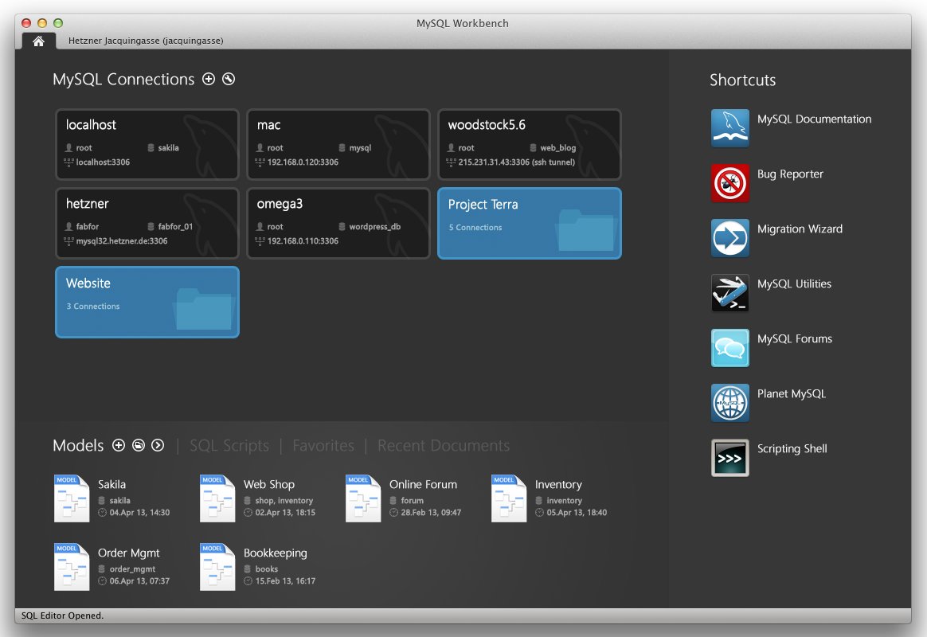Open the omega3 connection tile

338,223
